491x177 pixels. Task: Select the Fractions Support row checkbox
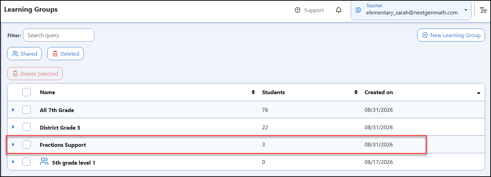[x=27, y=144]
